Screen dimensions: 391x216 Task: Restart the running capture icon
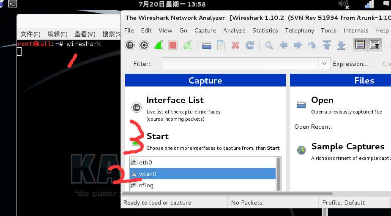[187, 45]
